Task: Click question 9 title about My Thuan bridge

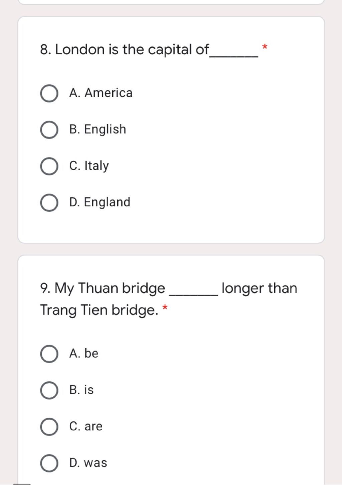Action: tap(168, 299)
